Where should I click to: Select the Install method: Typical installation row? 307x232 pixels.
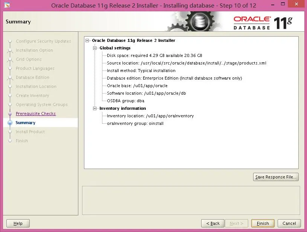point(141,71)
